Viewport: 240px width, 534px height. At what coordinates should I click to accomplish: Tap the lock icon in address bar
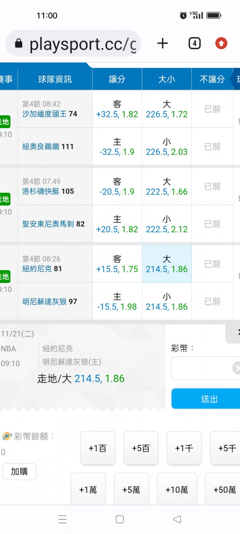point(19,43)
